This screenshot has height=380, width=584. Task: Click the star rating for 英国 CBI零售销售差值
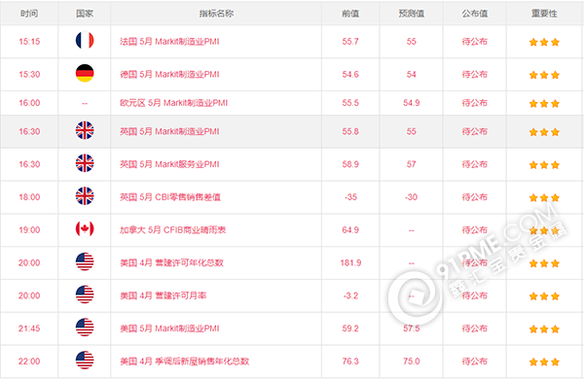coord(544,197)
